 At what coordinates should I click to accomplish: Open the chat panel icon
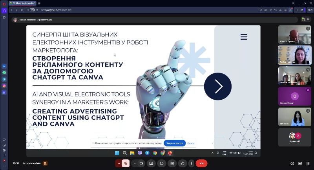(x=300, y=163)
